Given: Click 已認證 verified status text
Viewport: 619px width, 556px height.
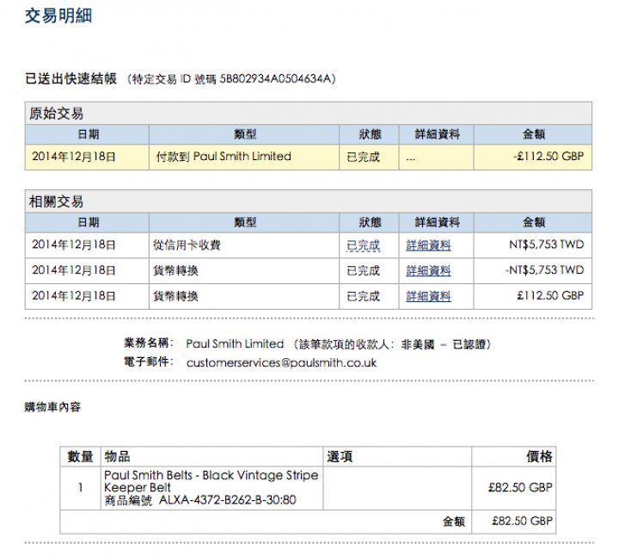Looking at the screenshot, I should coord(469,344).
